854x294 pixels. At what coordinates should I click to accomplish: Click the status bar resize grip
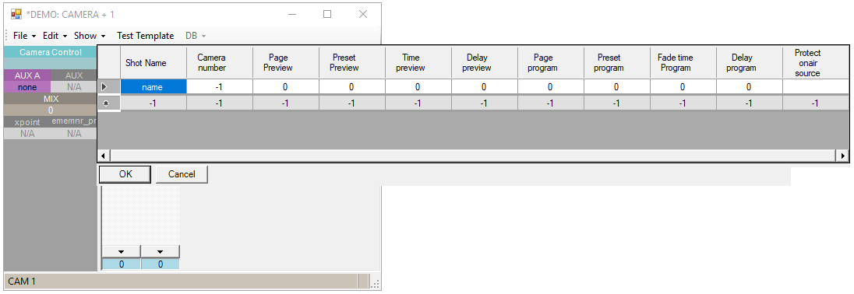tap(376, 282)
